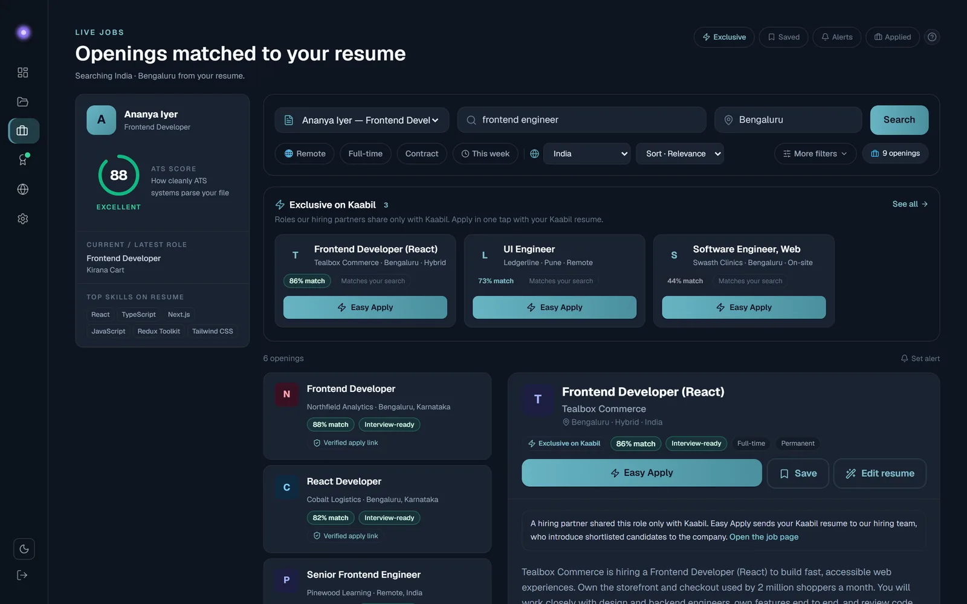Open the badge icon with green dot
This screenshot has width=967, height=604.
click(x=23, y=159)
